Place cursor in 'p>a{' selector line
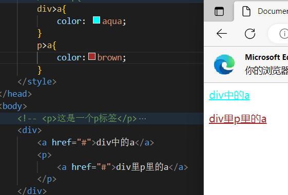 (x=47, y=46)
